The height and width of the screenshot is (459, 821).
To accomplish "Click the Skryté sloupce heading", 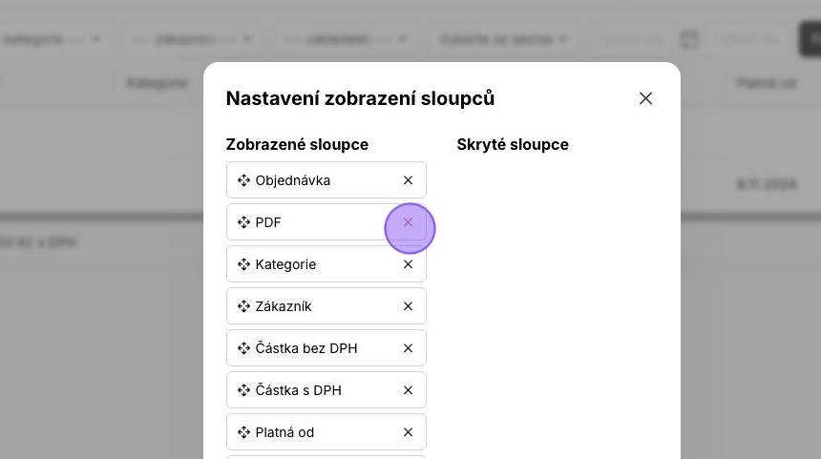I will [513, 144].
